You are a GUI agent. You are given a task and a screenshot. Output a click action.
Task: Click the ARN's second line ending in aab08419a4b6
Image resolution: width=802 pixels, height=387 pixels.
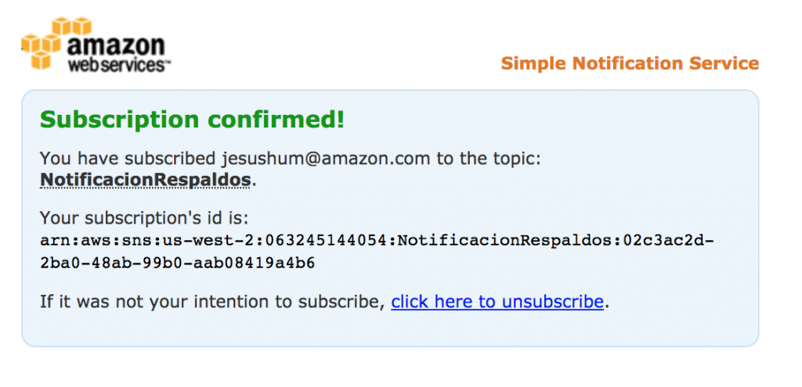coord(177,263)
